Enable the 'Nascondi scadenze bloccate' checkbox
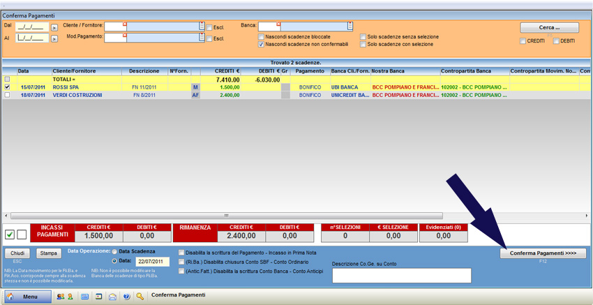The width and height of the screenshot is (593, 305). click(262, 37)
